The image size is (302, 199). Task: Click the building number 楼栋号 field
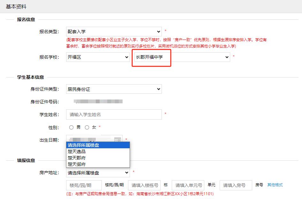tap(144, 185)
